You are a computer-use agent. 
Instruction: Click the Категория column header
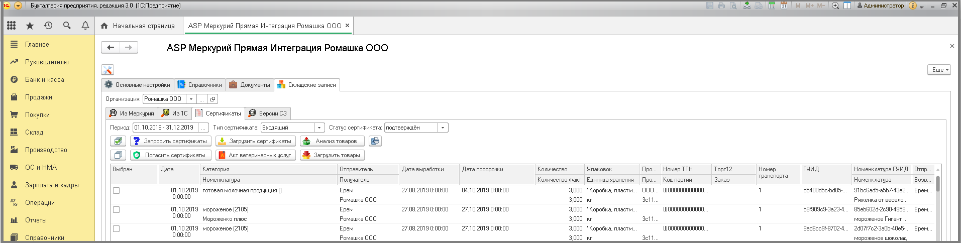click(x=269, y=169)
